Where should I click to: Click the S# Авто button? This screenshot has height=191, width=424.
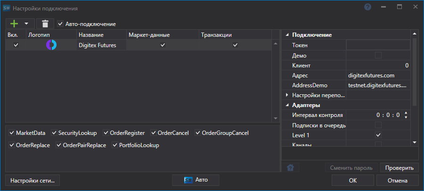pos(196,180)
